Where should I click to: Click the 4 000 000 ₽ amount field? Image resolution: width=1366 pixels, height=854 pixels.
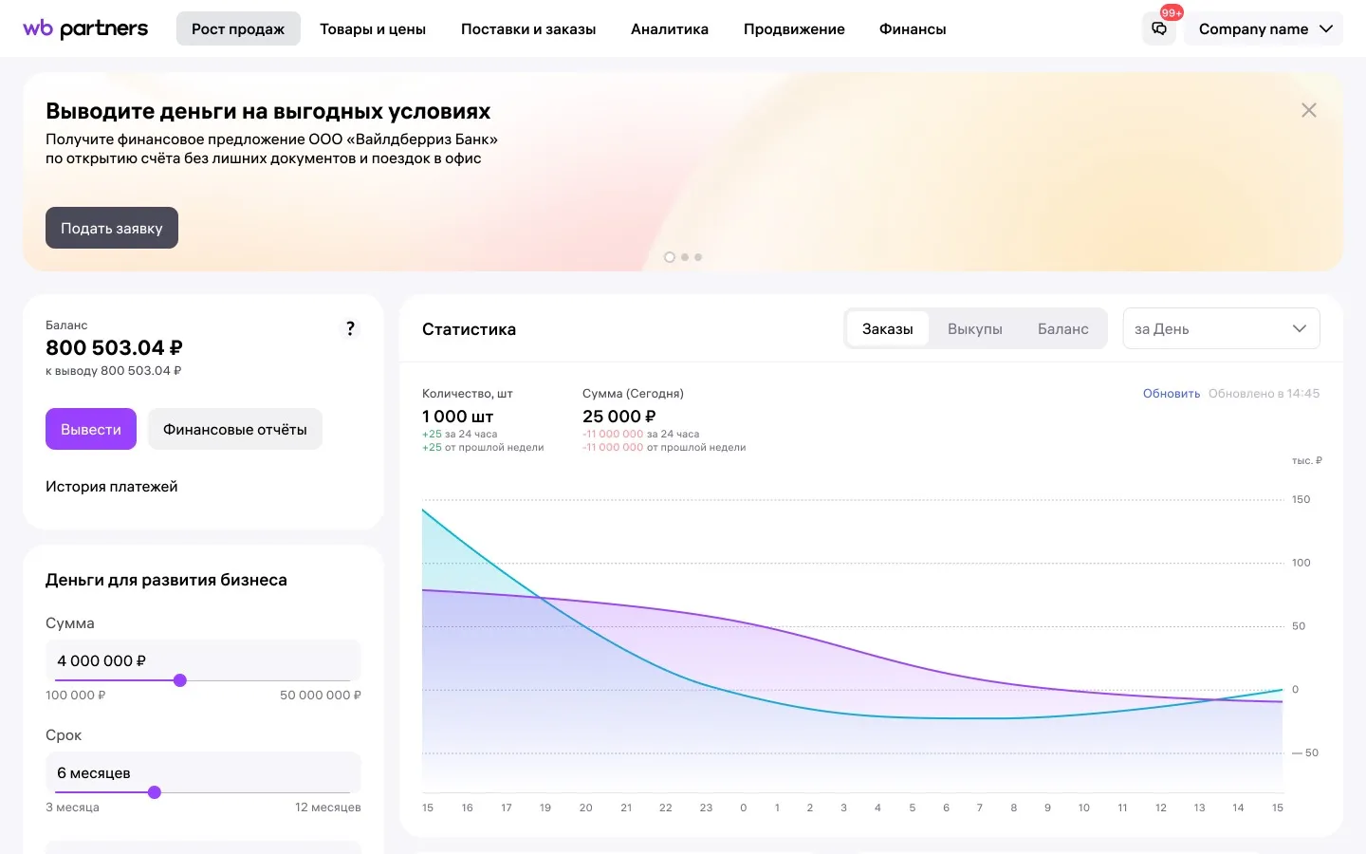(x=203, y=660)
